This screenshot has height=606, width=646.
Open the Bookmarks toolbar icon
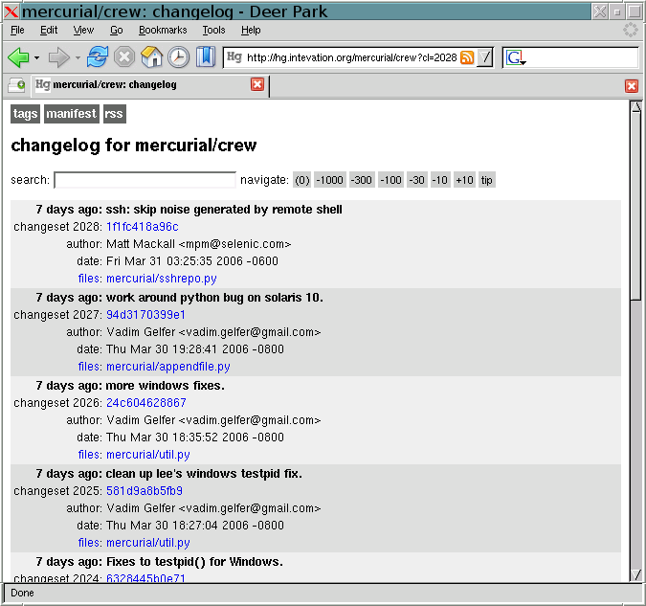pos(206,57)
